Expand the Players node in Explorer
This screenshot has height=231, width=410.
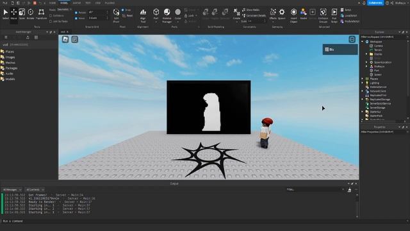click(363, 78)
